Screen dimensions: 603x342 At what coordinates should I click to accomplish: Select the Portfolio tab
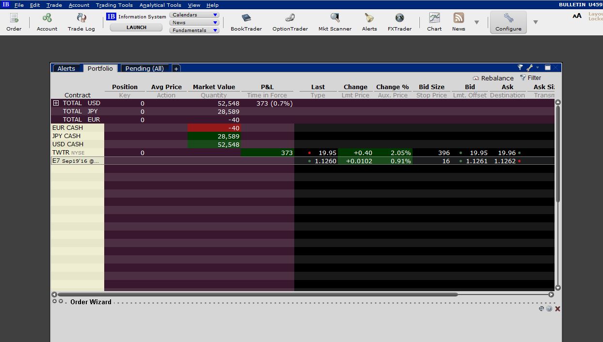[100, 68]
